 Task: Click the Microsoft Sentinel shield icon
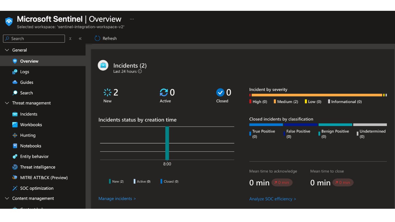click(x=9, y=22)
